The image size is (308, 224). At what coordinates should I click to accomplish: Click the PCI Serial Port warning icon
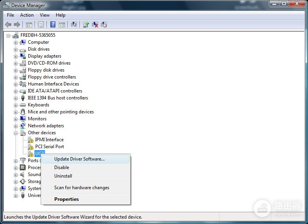click(31, 147)
